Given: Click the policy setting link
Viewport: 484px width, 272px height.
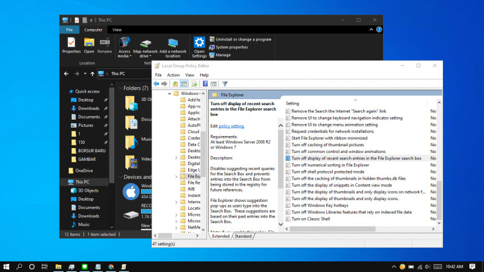Looking at the screenshot, I should tap(231, 126).
